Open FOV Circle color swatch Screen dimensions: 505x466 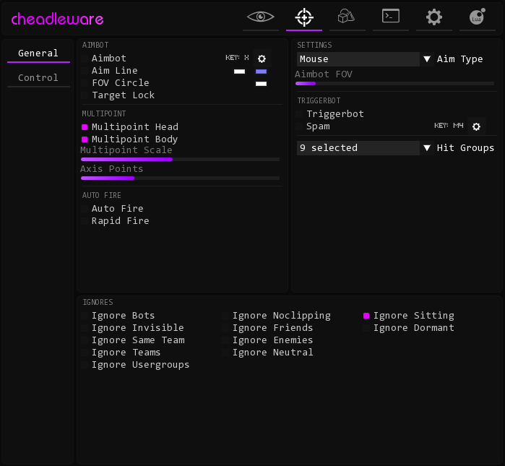click(x=262, y=84)
